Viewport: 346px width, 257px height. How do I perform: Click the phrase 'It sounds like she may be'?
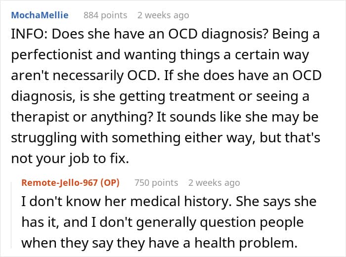pos(237,117)
